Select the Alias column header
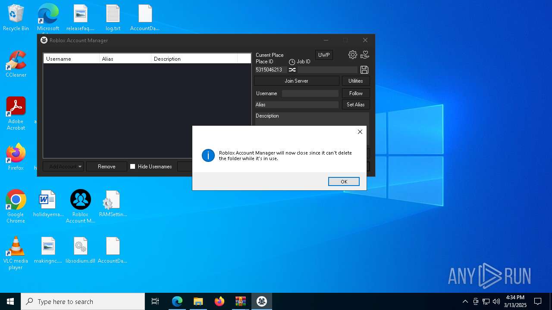The width and height of the screenshot is (552, 310). click(125, 59)
